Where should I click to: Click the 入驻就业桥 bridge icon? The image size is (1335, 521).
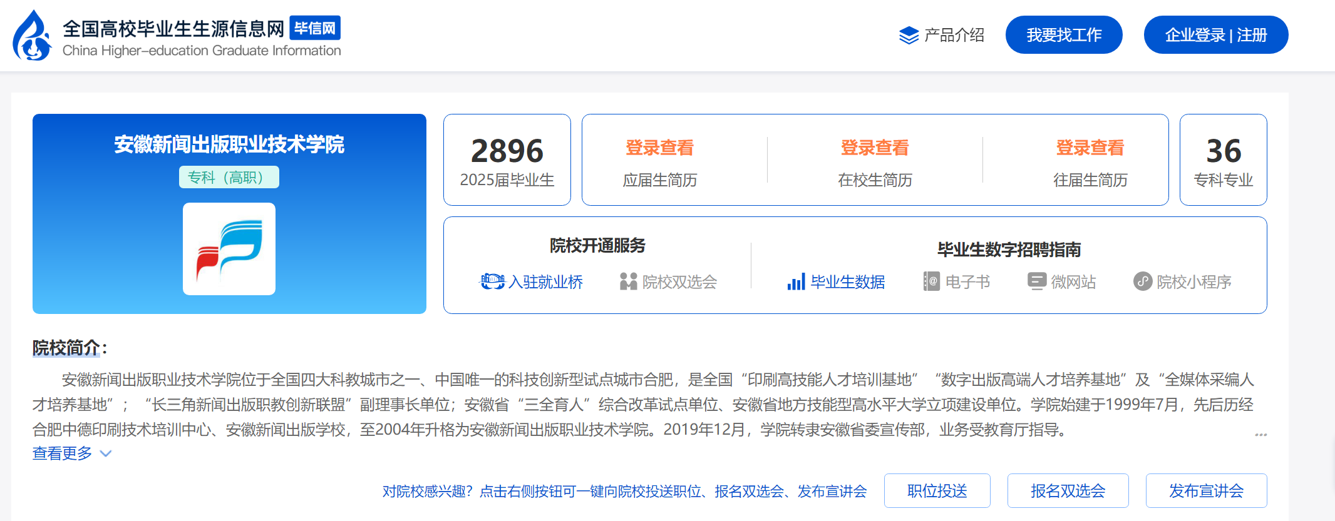(492, 282)
